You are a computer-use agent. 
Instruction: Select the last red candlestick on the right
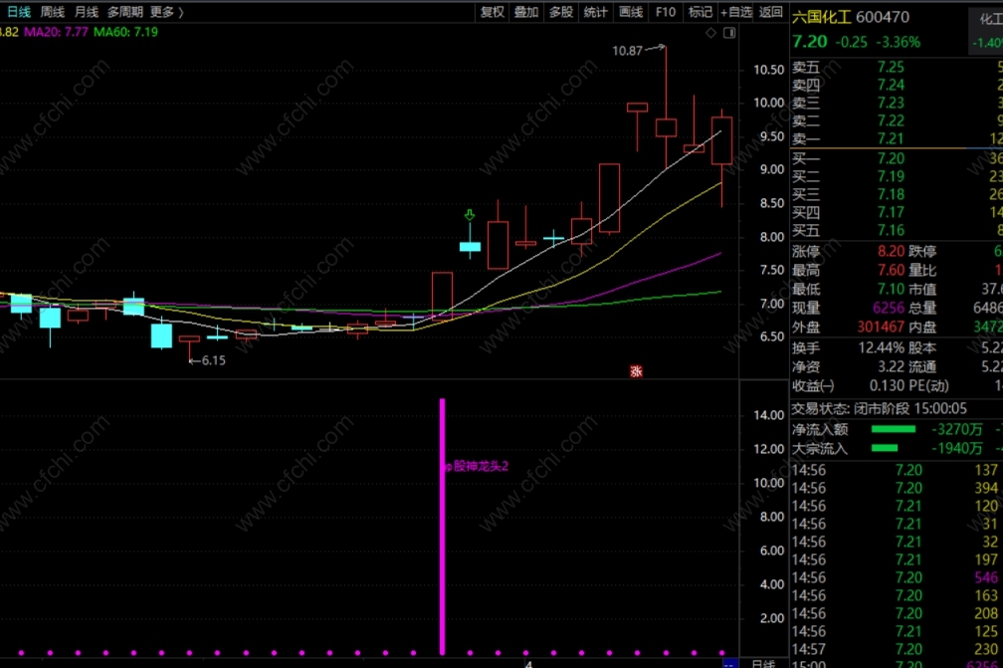click(722, 140)
